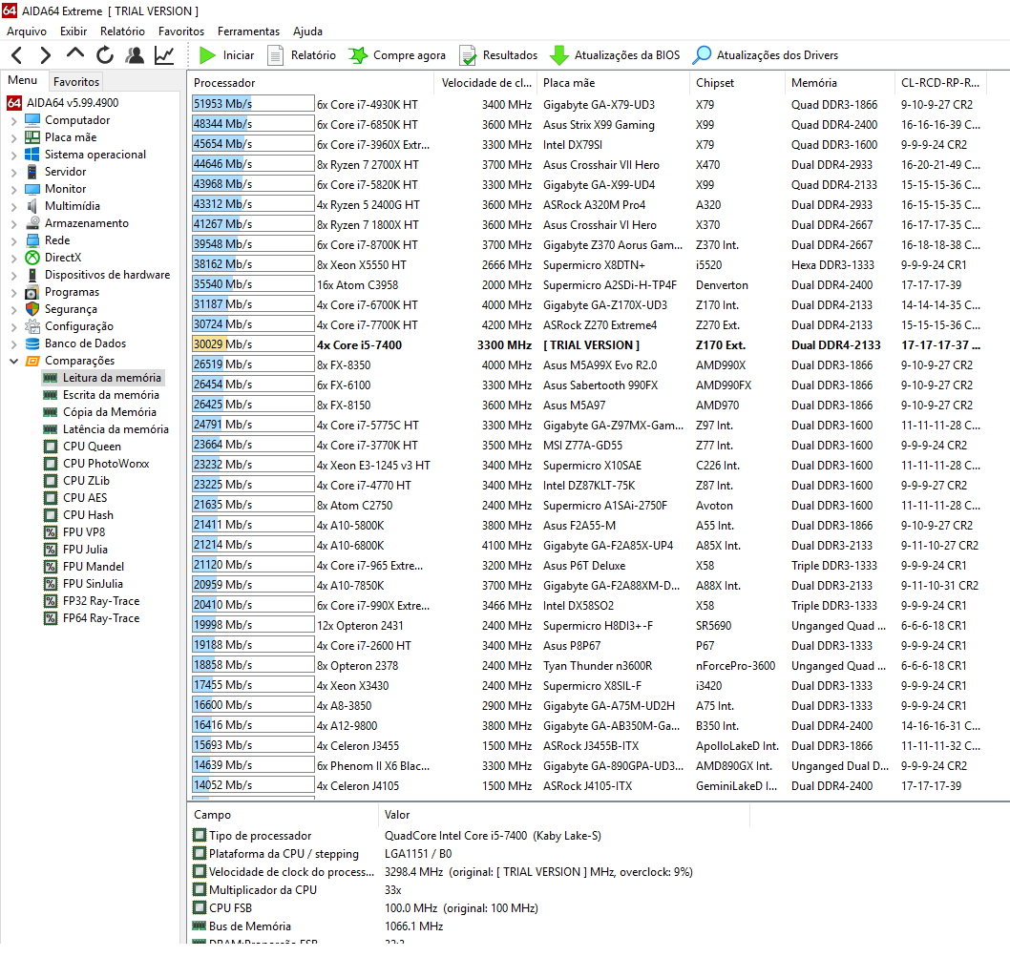Sort by Memória column header

point(839,83)
